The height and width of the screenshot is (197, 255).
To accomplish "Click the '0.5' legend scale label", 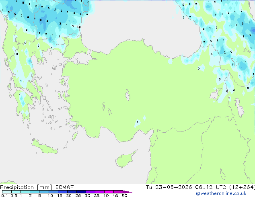I will click(x=14, y=195).
